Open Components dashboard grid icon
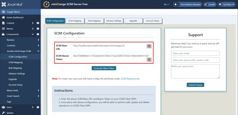This screenshot has width=238, height=115. (x=38, y=34)
